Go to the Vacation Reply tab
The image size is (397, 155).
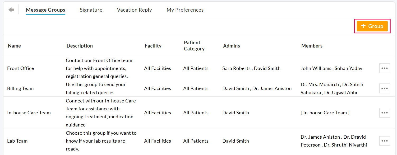(x=134, y=10)
